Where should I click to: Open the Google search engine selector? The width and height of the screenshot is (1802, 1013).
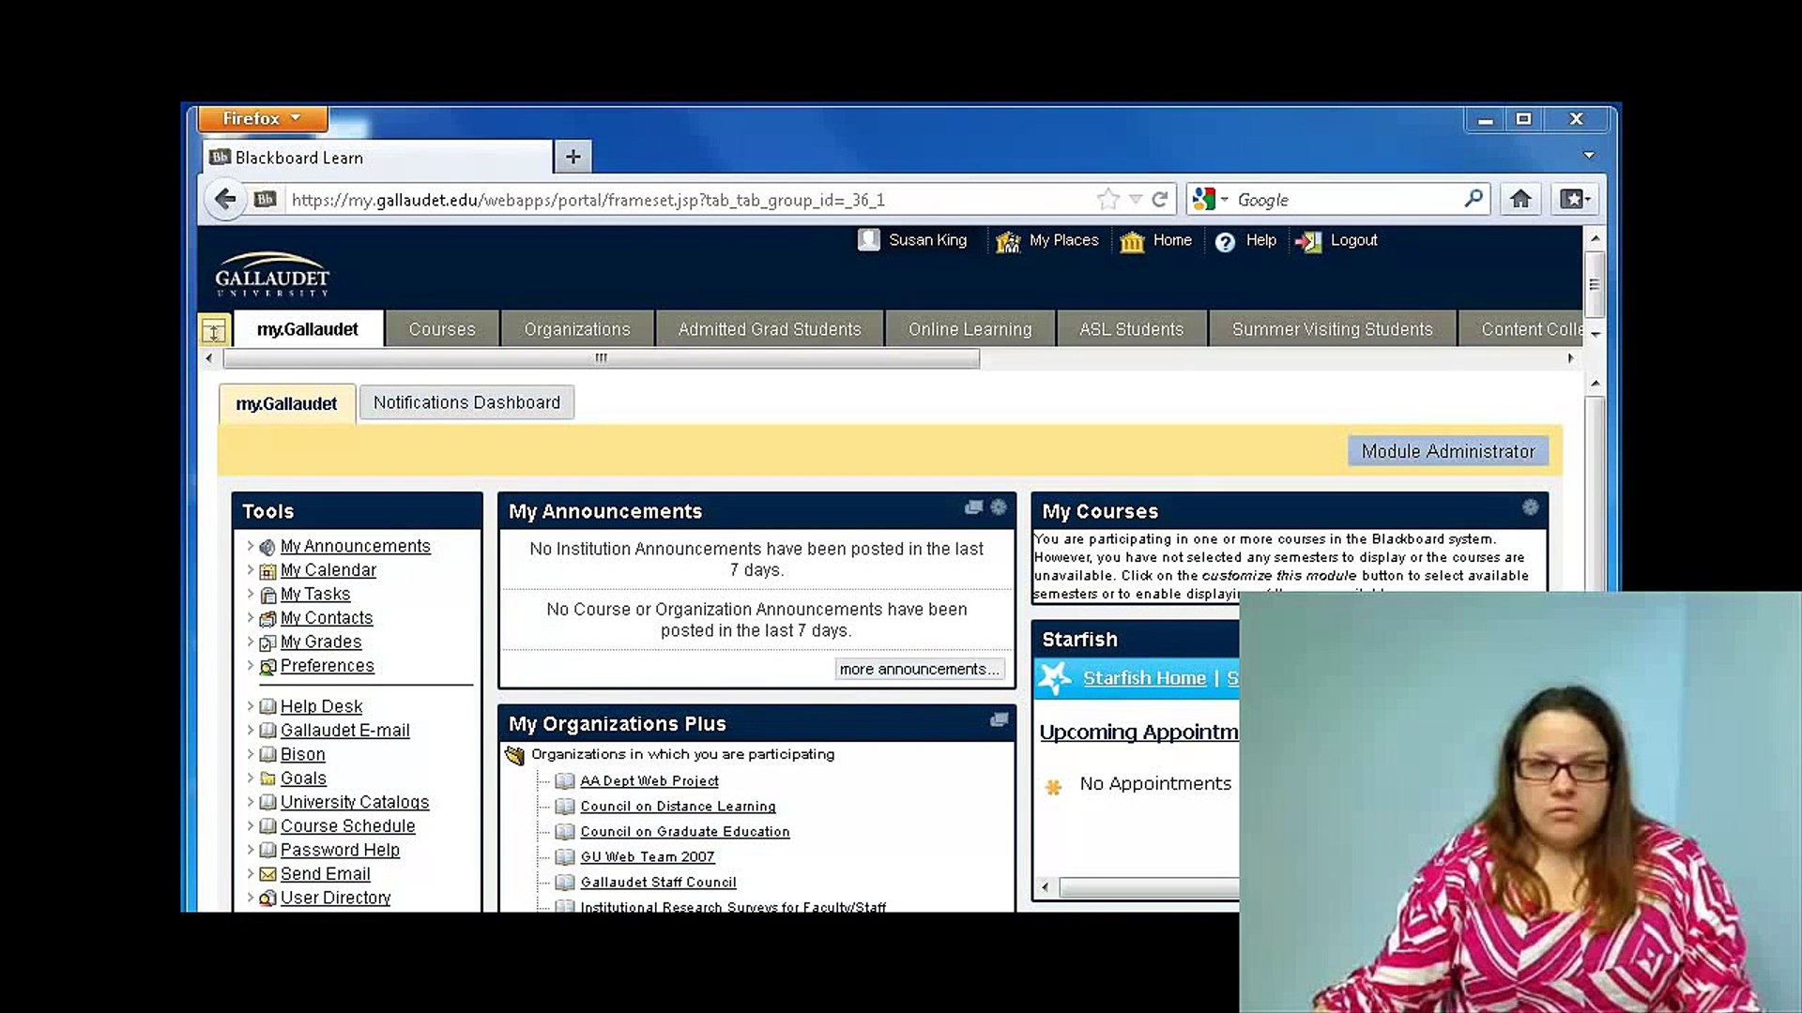[x=1211, y=199]
